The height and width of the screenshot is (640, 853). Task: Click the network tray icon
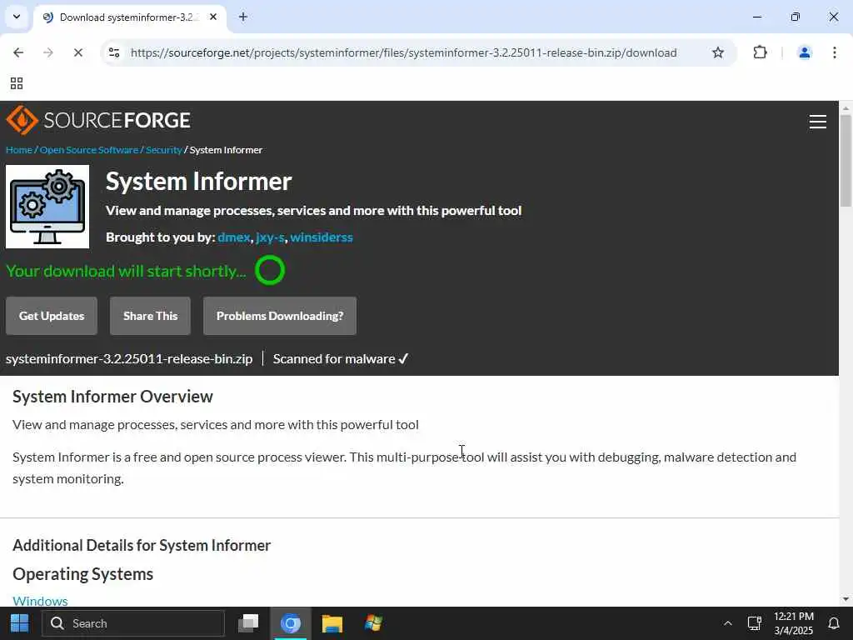(754, 623)
